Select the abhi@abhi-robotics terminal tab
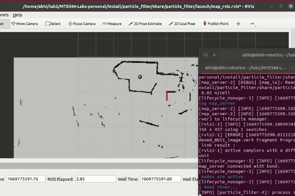The width and height of the screenshot is (295, 196). 245,68
